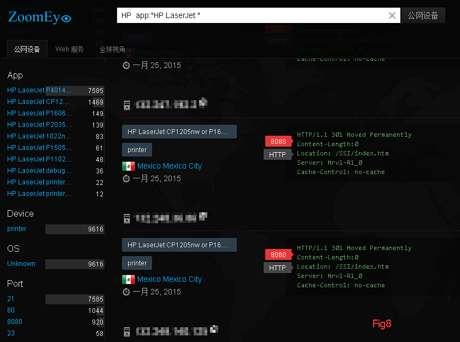Screen dimensions: 460x342
Task: Click the clock icon in middle result date
Action: 126,178
